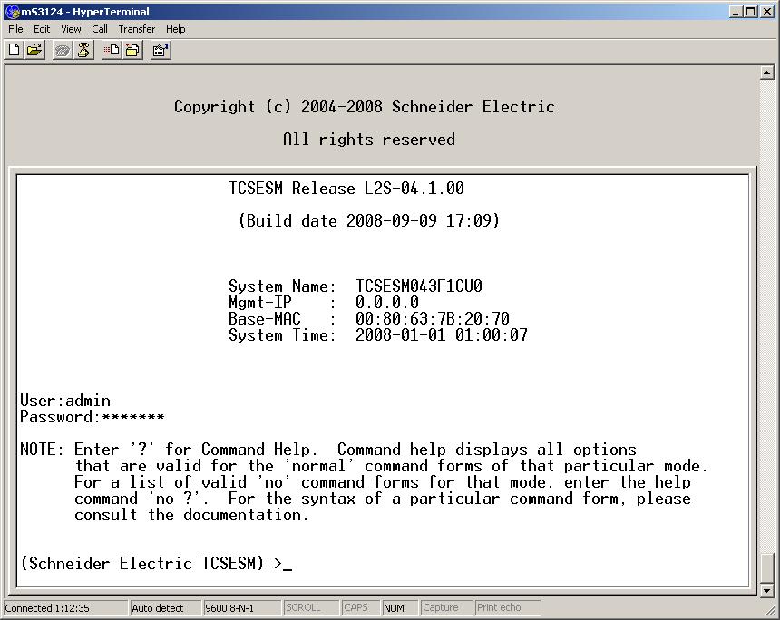Click the New connection toolbar icon
The image size is (780, 620).
point(15,51)
